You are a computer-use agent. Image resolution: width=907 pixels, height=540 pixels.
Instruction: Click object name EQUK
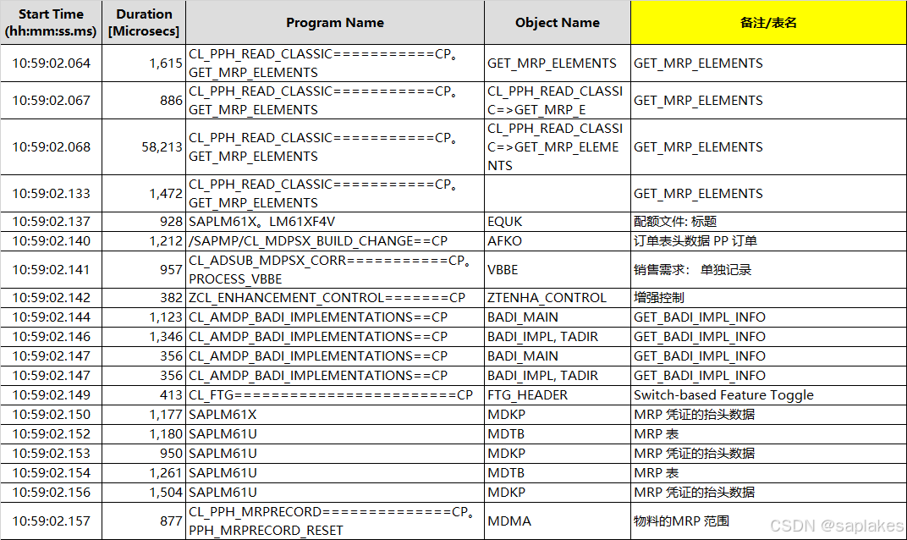pos(504,222)
